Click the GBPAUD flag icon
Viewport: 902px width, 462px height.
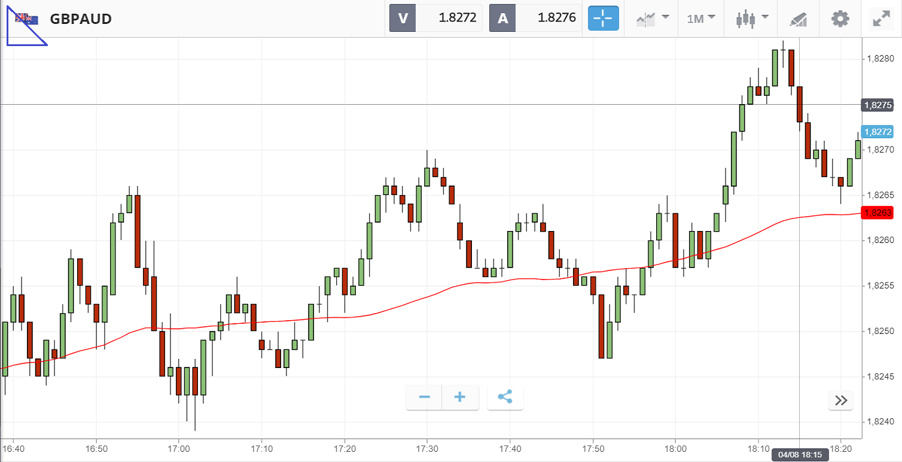click(x=27, y=19)
